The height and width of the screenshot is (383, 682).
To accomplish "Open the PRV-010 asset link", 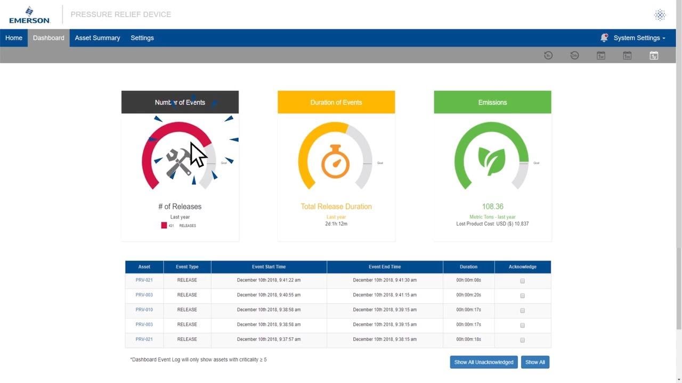I will point(144,310).
